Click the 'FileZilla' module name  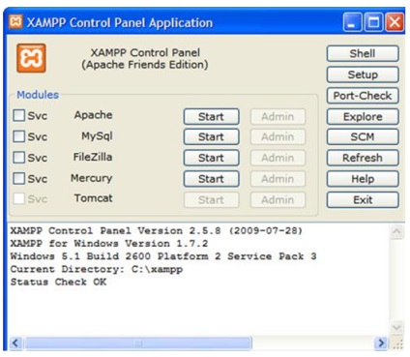pos(93,157)
